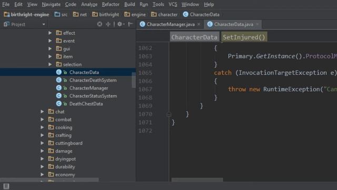Click the character breadcrumb folder
This screenshot has width=337, height=190.
[x=164, y=14]
